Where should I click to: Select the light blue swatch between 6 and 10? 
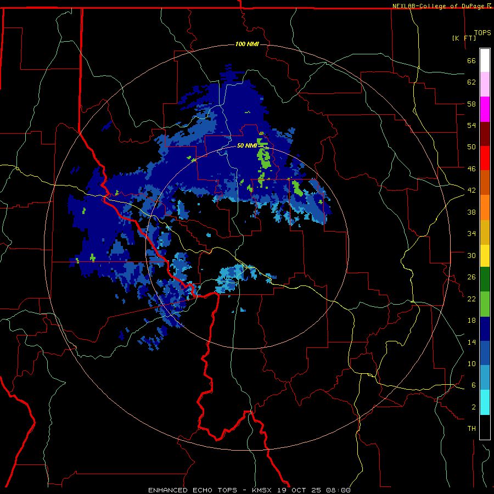(485, 378)
